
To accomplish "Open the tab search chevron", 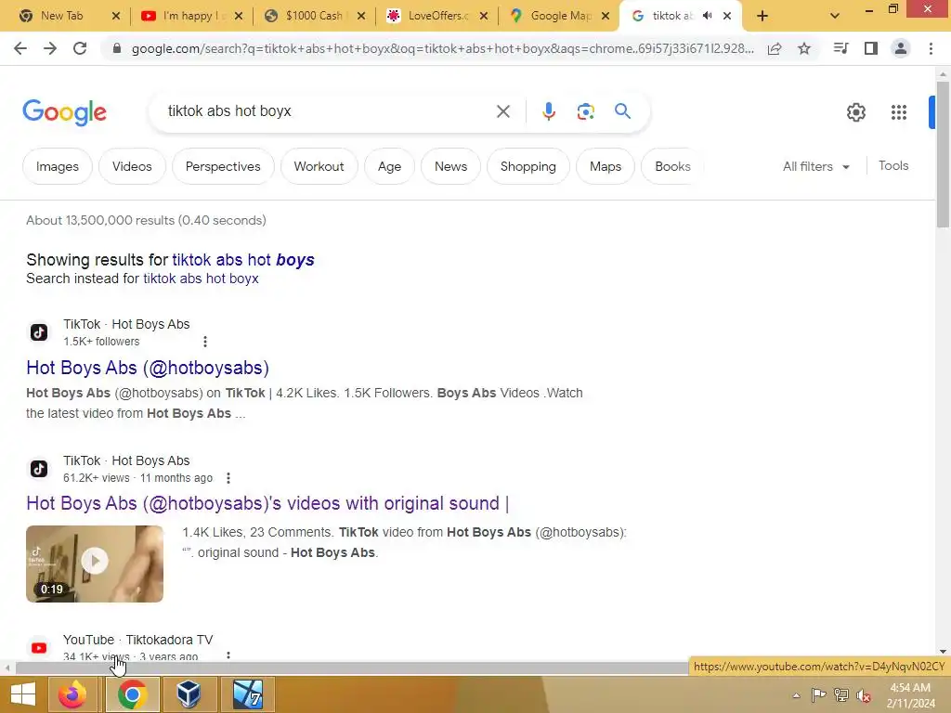I will [x=835, y=16].
